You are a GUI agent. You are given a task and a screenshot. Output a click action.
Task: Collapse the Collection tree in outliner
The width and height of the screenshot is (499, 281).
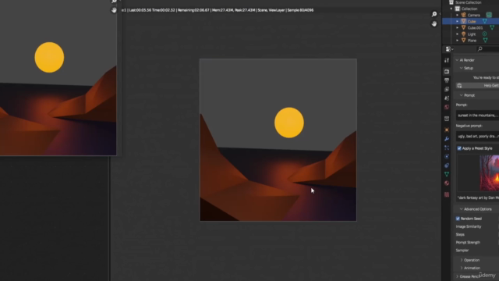click(451, 9)
